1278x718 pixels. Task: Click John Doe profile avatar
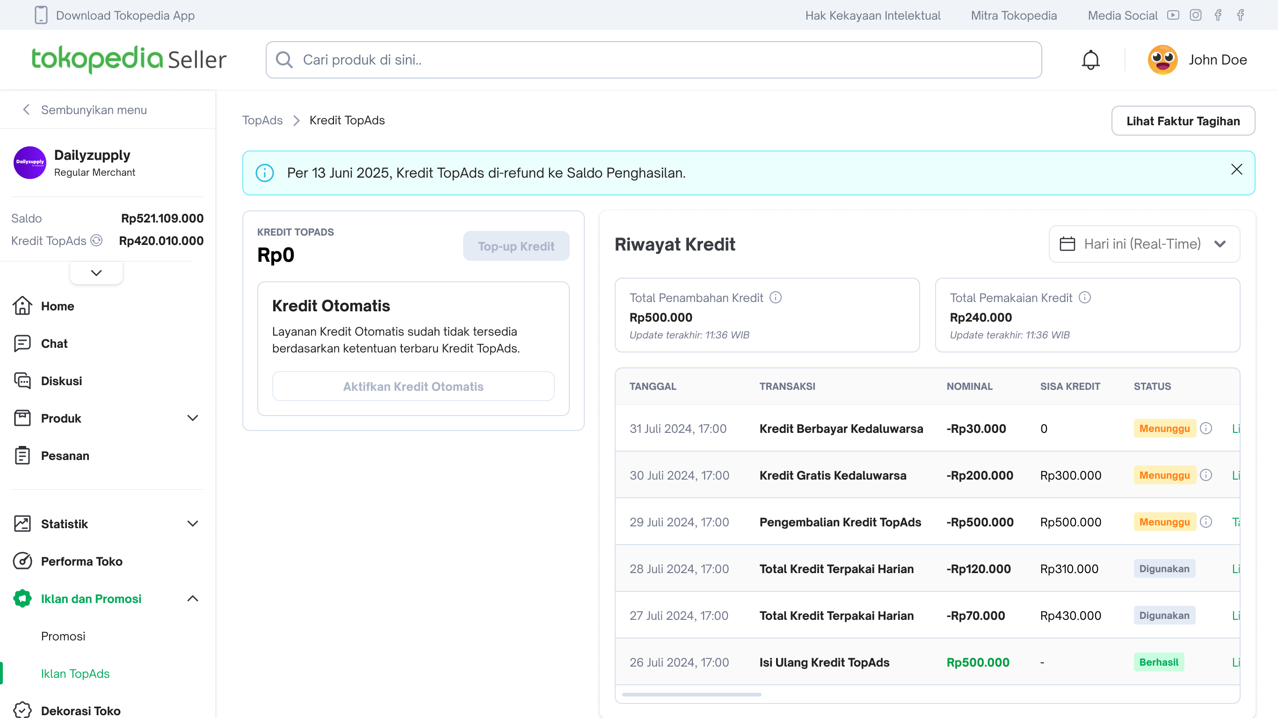1162,60
